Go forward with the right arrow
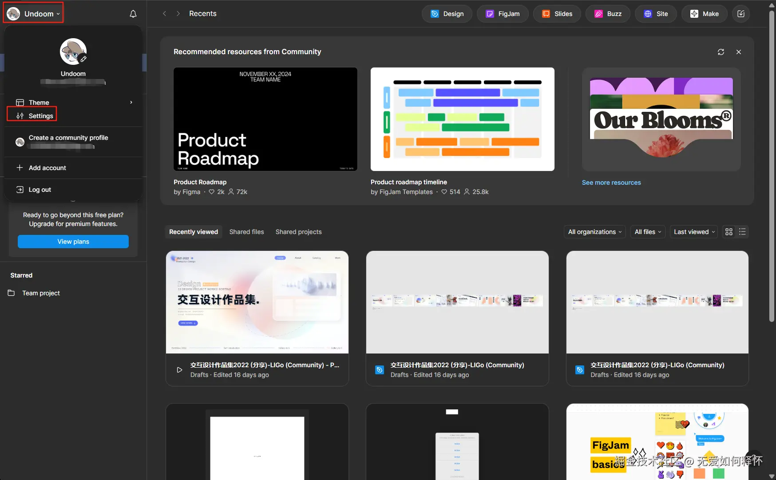 click(178, 14)
